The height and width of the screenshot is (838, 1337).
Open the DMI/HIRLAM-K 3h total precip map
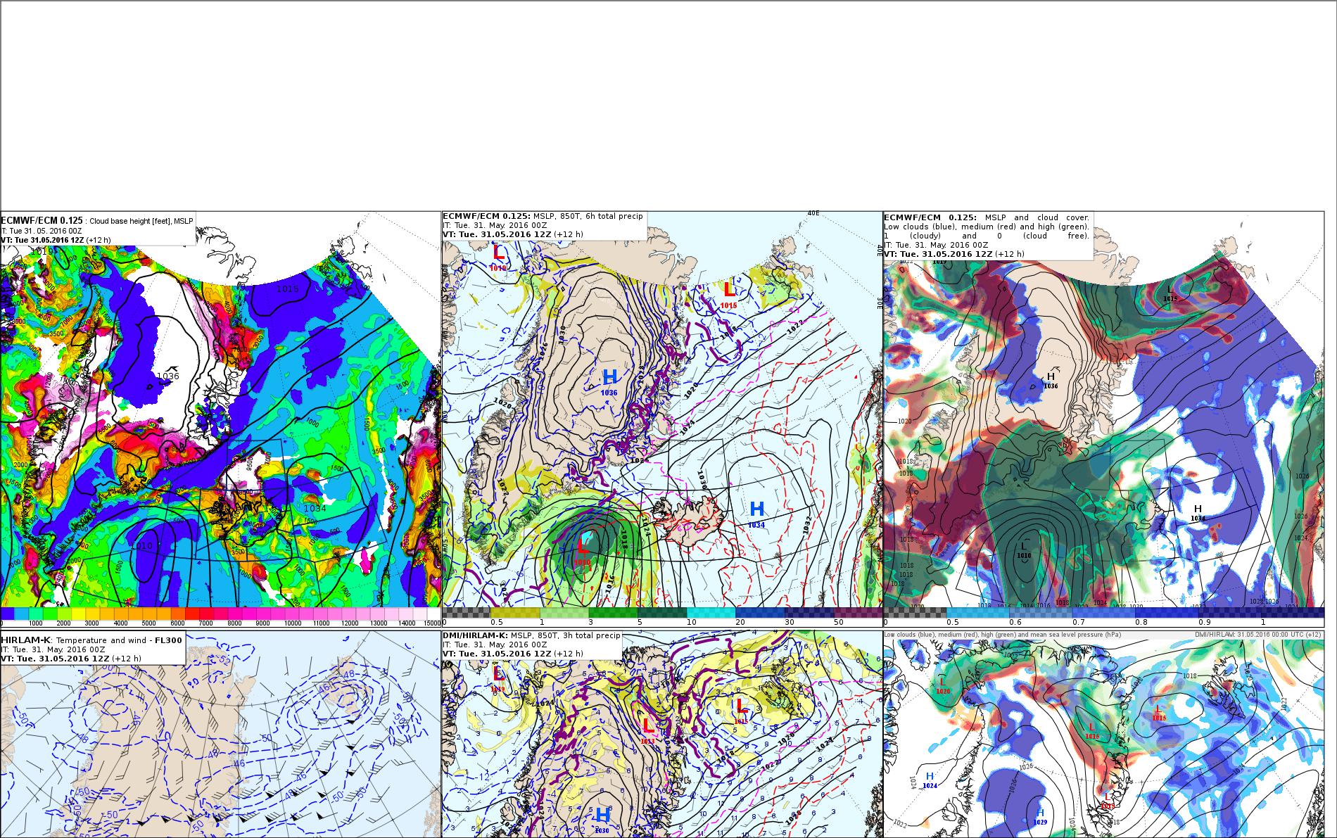point(661,734)
